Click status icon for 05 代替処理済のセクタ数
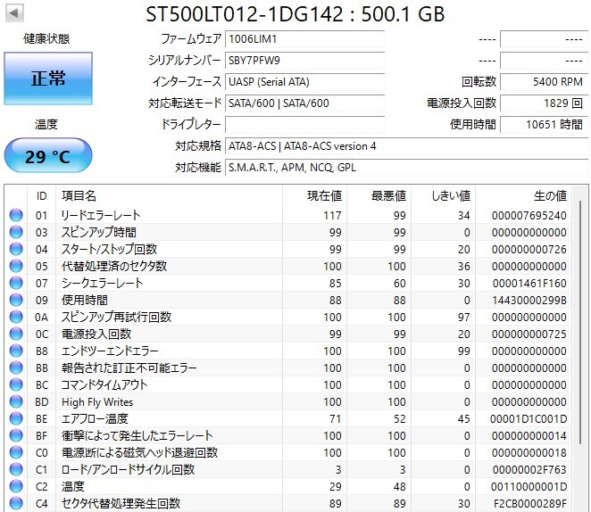Image resolution: width=591 pixels, height=512 pixels. 16,266
